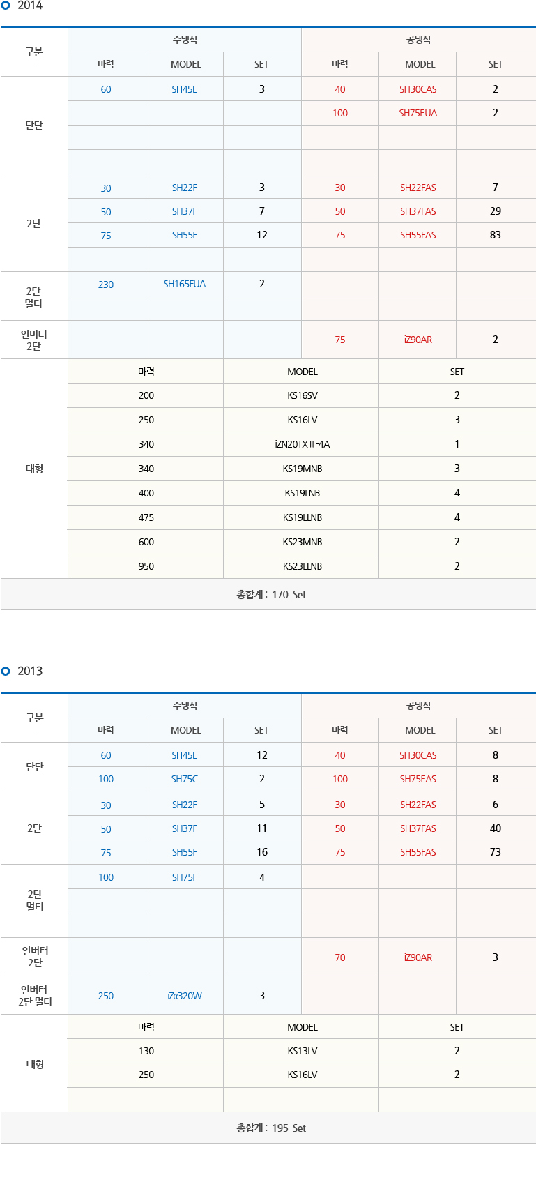Select SH55F in the 2014 table
Screen dimensions: 536x1198
pos(185,235)
